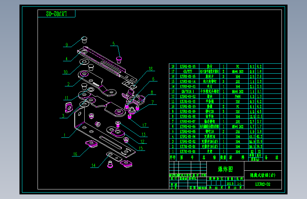Click the LYJ02-01-01 part code cell

188,152
